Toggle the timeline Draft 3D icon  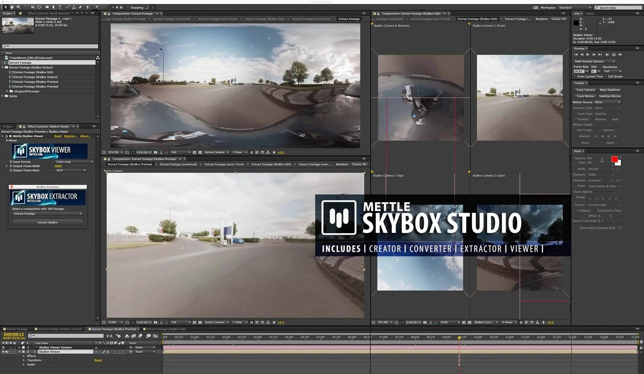click(119, 336)
